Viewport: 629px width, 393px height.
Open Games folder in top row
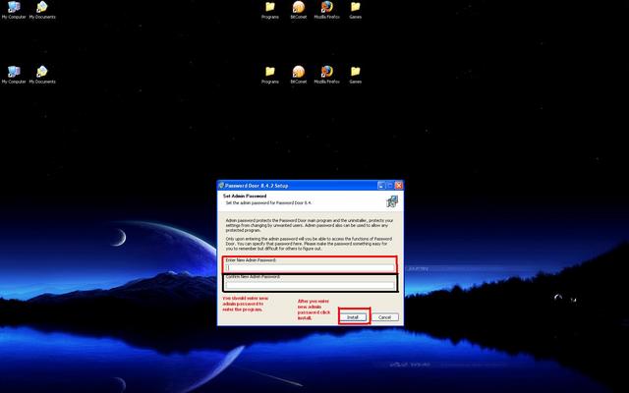click(x=355, y=8)
